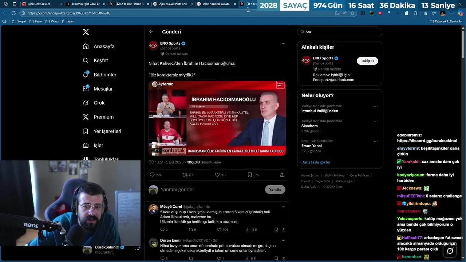
Task: Bookmark Mösyö Curel's reply
Action: 276,230
